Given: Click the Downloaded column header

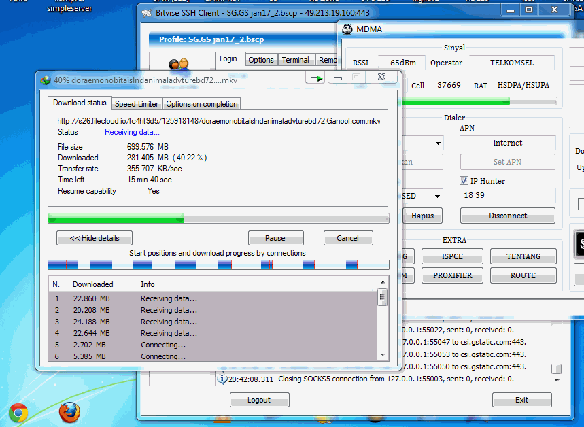Looking at the screenshot, I should [x=93, y=284].
